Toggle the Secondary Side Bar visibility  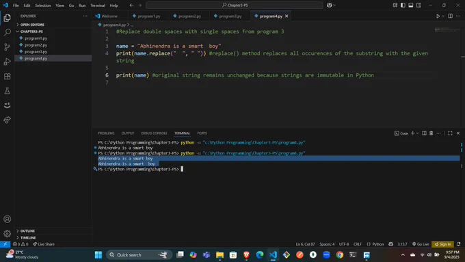point(418,5)
